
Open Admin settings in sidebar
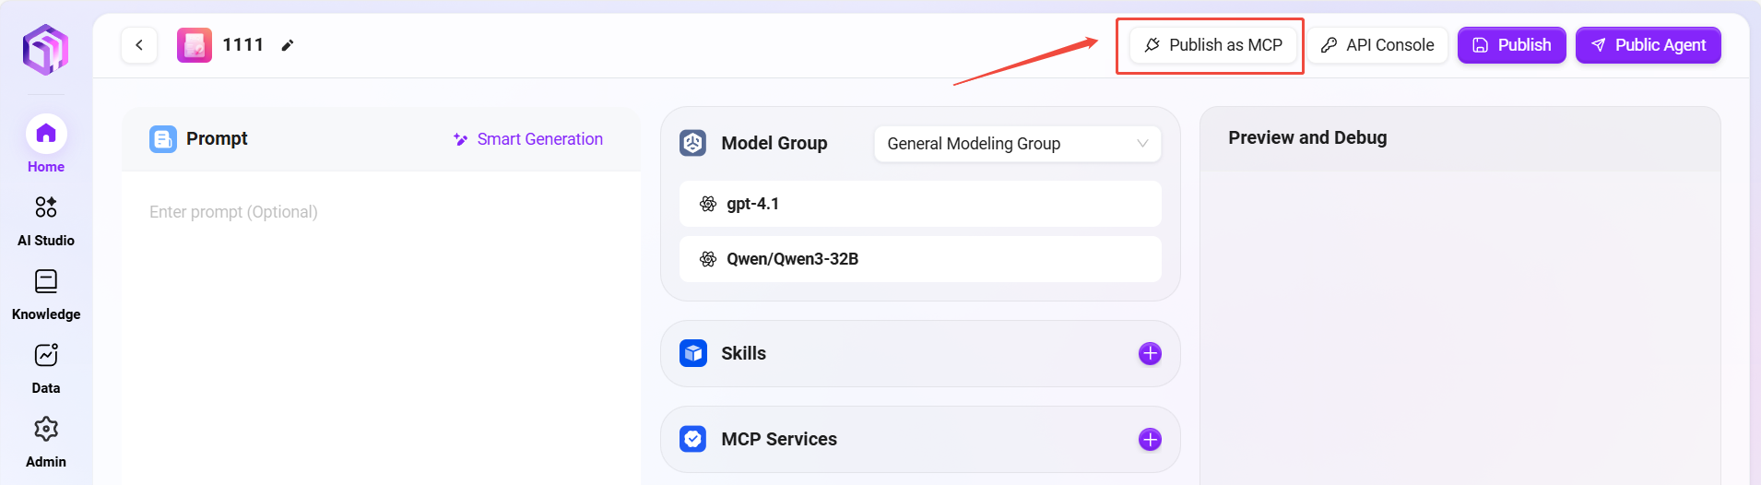click(46, 440)
